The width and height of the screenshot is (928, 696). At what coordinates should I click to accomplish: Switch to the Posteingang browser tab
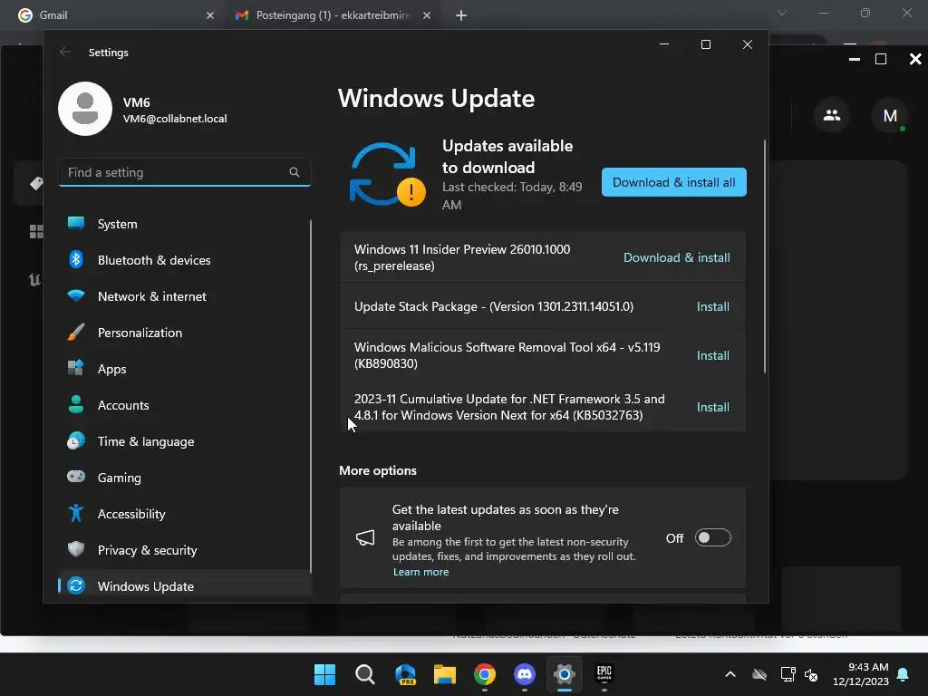click(332, 15)
